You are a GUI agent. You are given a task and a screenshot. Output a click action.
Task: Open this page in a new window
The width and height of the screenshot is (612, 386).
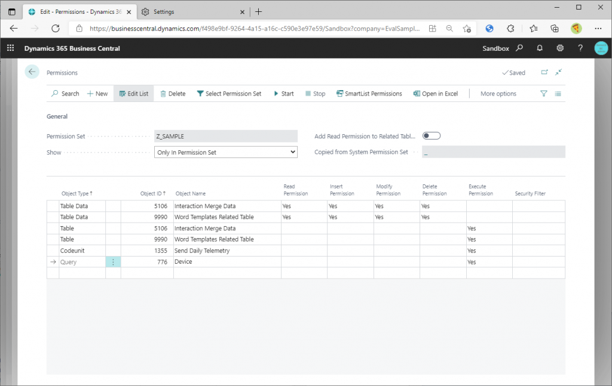[x=544, y=72]
